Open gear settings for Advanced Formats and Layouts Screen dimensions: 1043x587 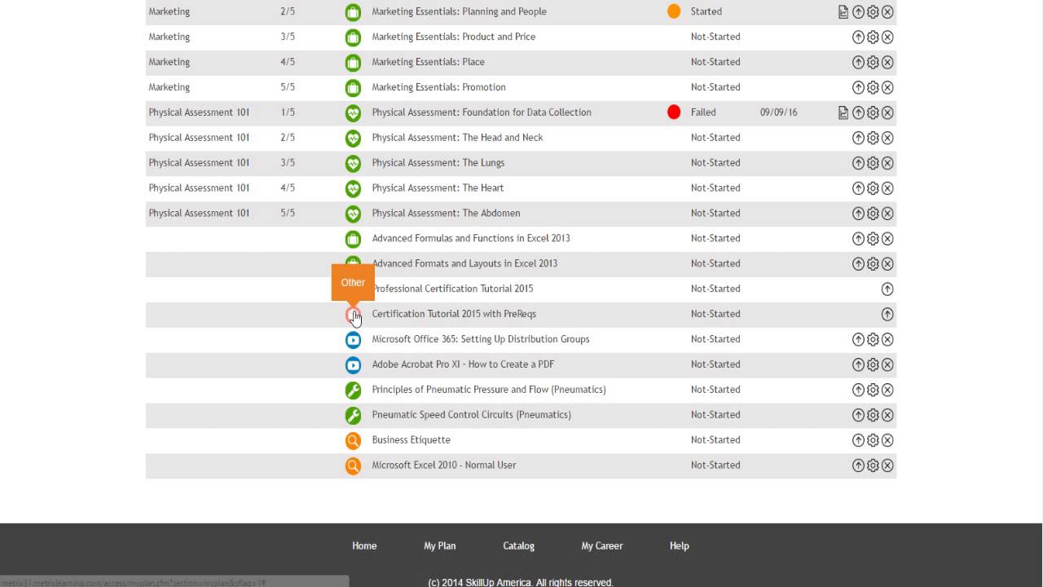(x=873, y=264)
